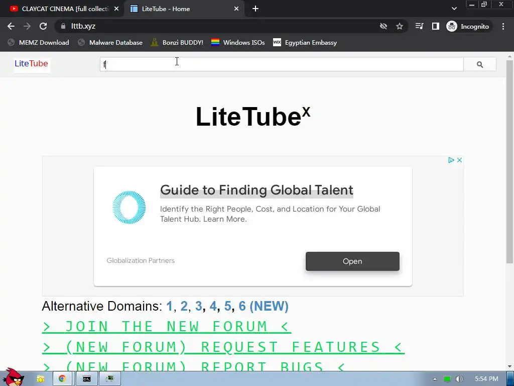This screenshot has height=386, width=514.
Task: Focus the LiteTube search input field
Action: (x=282, y=64)
